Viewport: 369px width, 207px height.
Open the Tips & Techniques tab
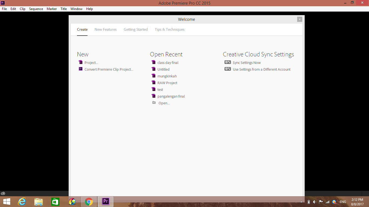(x=169, y=29)
